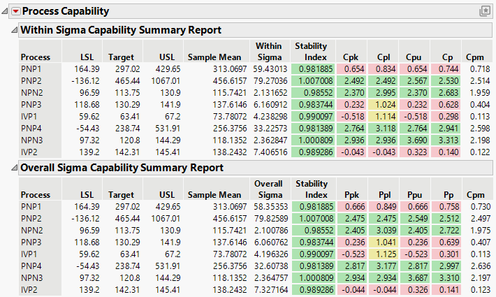Viewport: 496px width, 297px height.
Task: Click the yellow Cpl cell for PNP3 (1.024)
Action: (386, 105)
